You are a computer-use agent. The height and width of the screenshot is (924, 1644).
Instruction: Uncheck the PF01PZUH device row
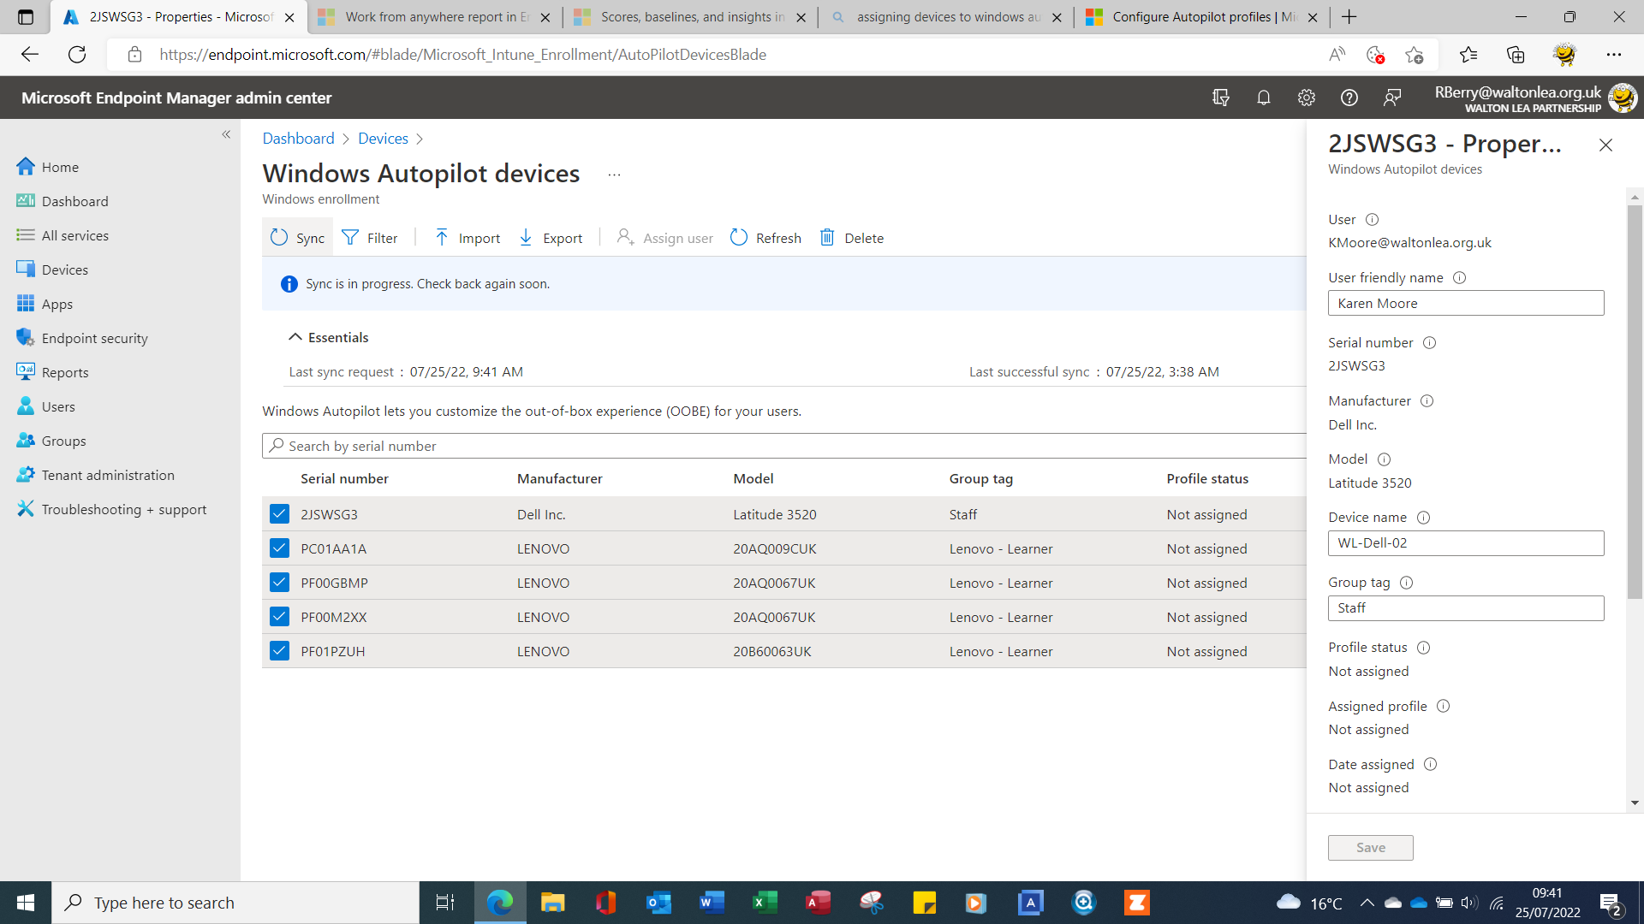click(x=279, y=650)
